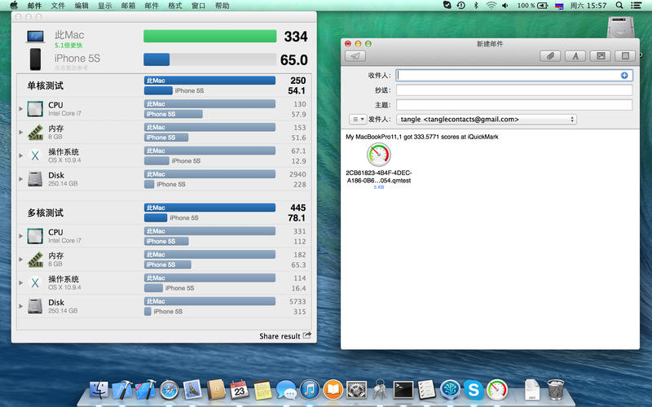
Task: Open the Trash in the Dock
Action: point(556,390)
